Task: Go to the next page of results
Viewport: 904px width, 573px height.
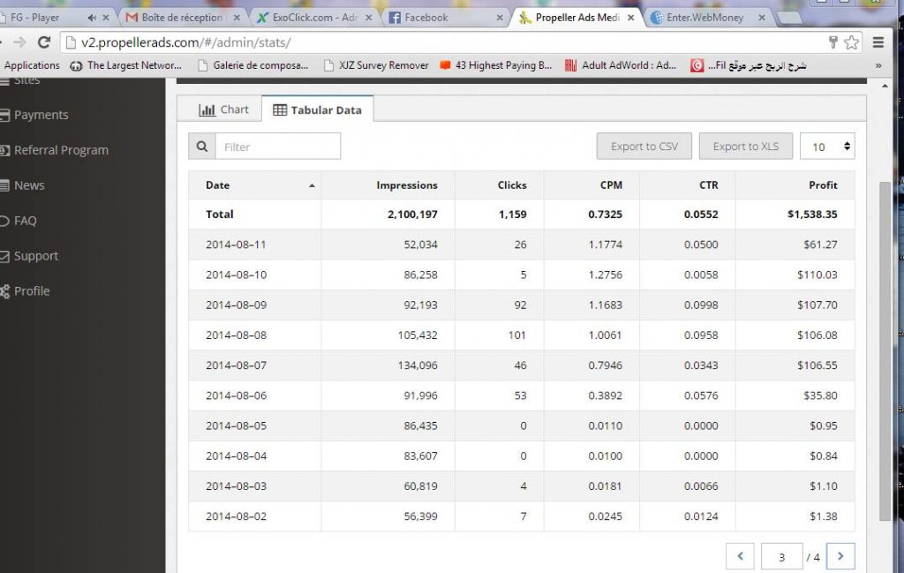Action: pos(840,556)
